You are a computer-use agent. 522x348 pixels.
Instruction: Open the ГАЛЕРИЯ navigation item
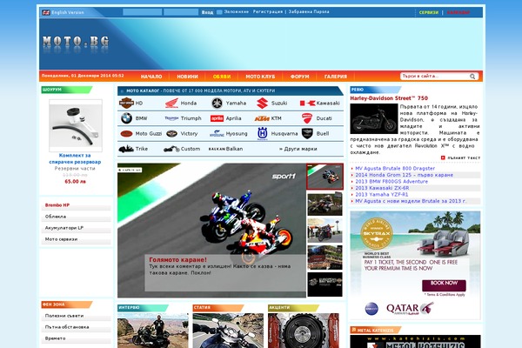pyautogui.click(x=336, y=77)
